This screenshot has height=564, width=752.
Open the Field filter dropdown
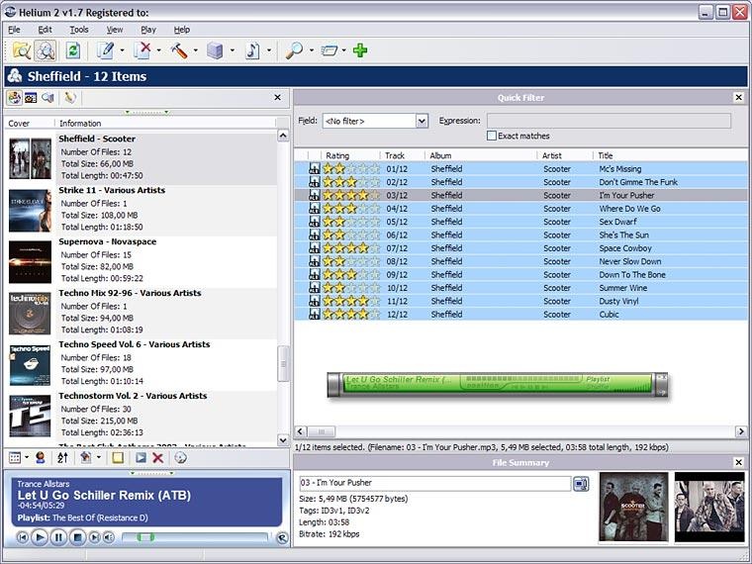pyautogui.click(x=421, y=121)
